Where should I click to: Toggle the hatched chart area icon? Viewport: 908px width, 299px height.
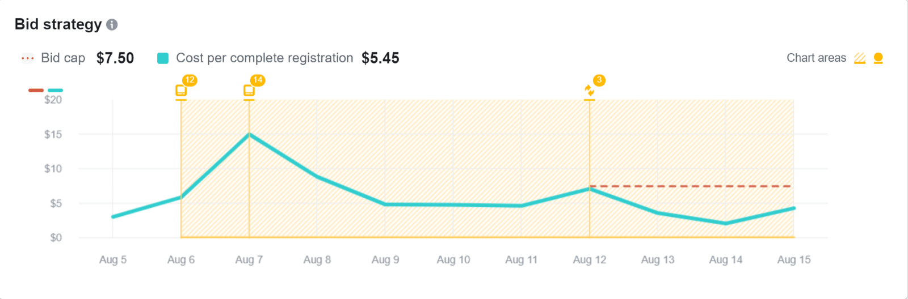[x=860, y=58]
